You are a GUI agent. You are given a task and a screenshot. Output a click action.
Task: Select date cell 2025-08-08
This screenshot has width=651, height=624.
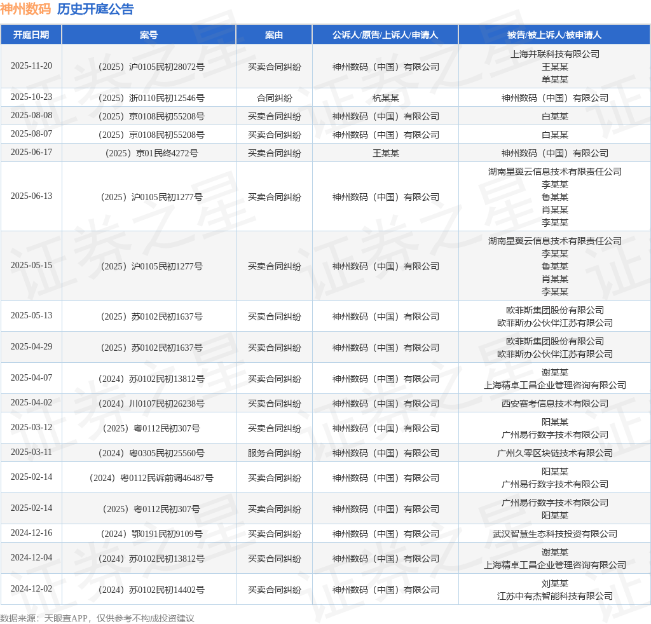point(32,115)
